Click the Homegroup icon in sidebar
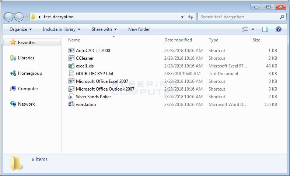This screenshot has height=176, width=290. coord(13,73)
